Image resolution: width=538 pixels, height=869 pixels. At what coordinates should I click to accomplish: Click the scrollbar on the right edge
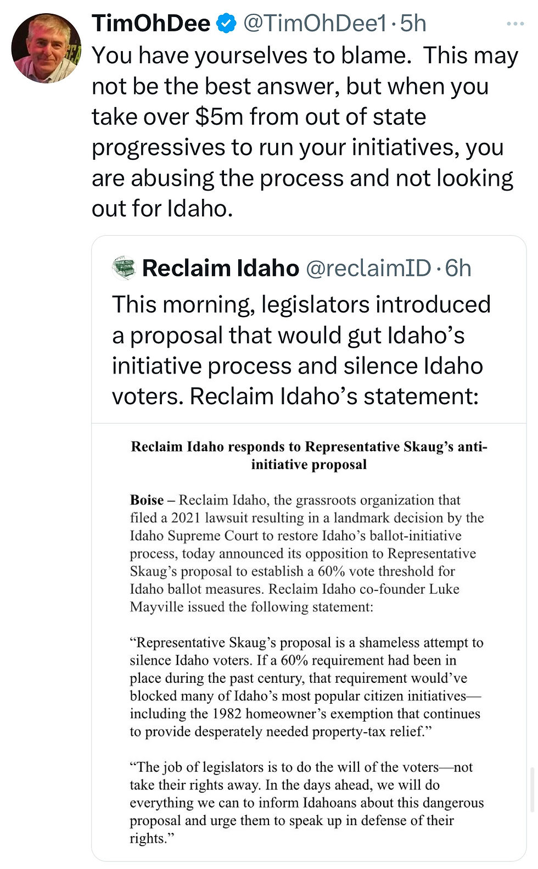tap(533, 790)
